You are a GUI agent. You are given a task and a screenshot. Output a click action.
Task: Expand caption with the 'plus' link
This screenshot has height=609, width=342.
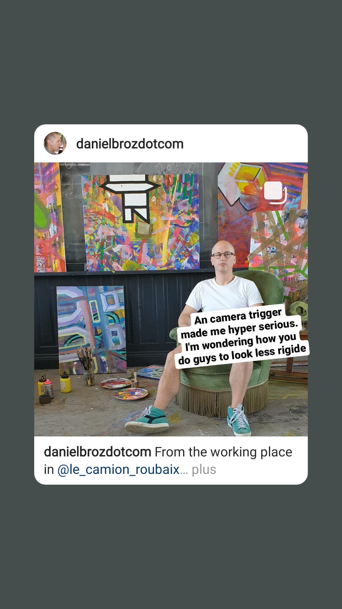coord(204,469)
